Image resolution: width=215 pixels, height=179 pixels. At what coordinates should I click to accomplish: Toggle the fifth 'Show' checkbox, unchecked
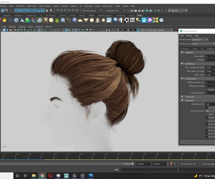click(x=206, y=134)
